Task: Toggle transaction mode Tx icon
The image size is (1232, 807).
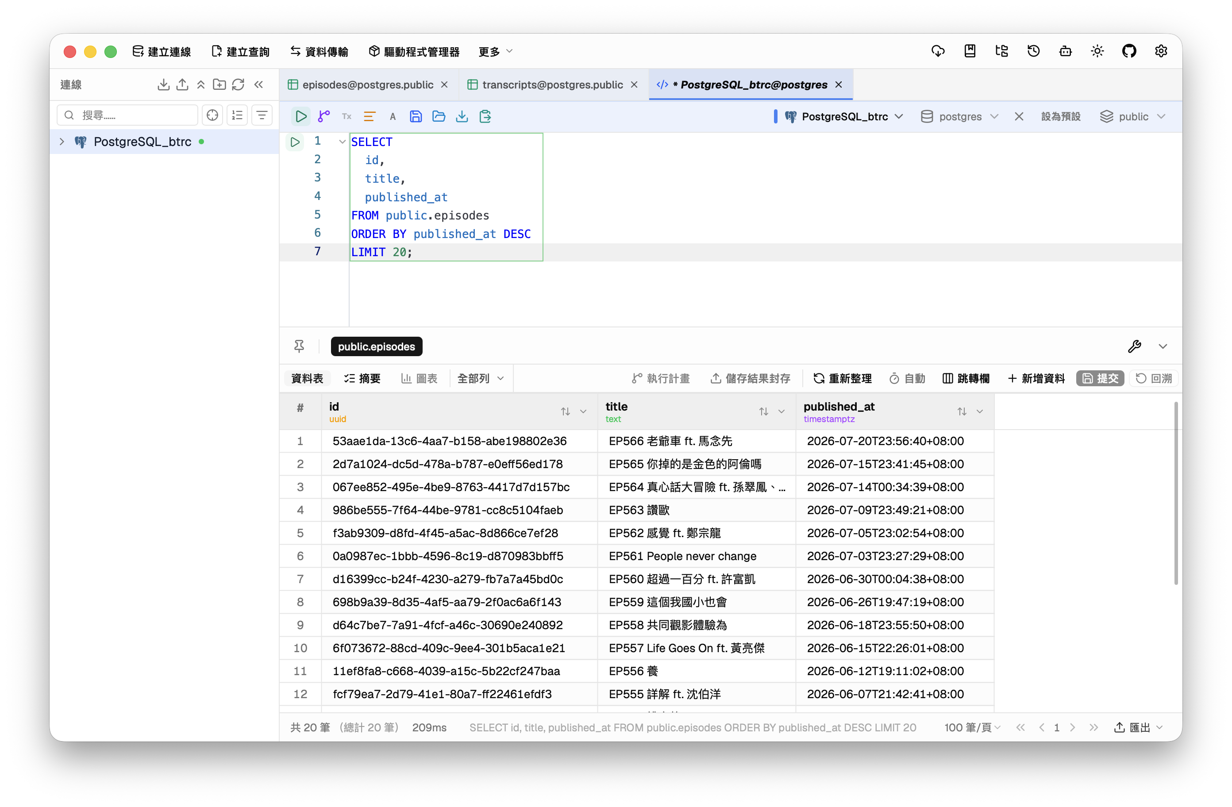Action: point(346,116)
